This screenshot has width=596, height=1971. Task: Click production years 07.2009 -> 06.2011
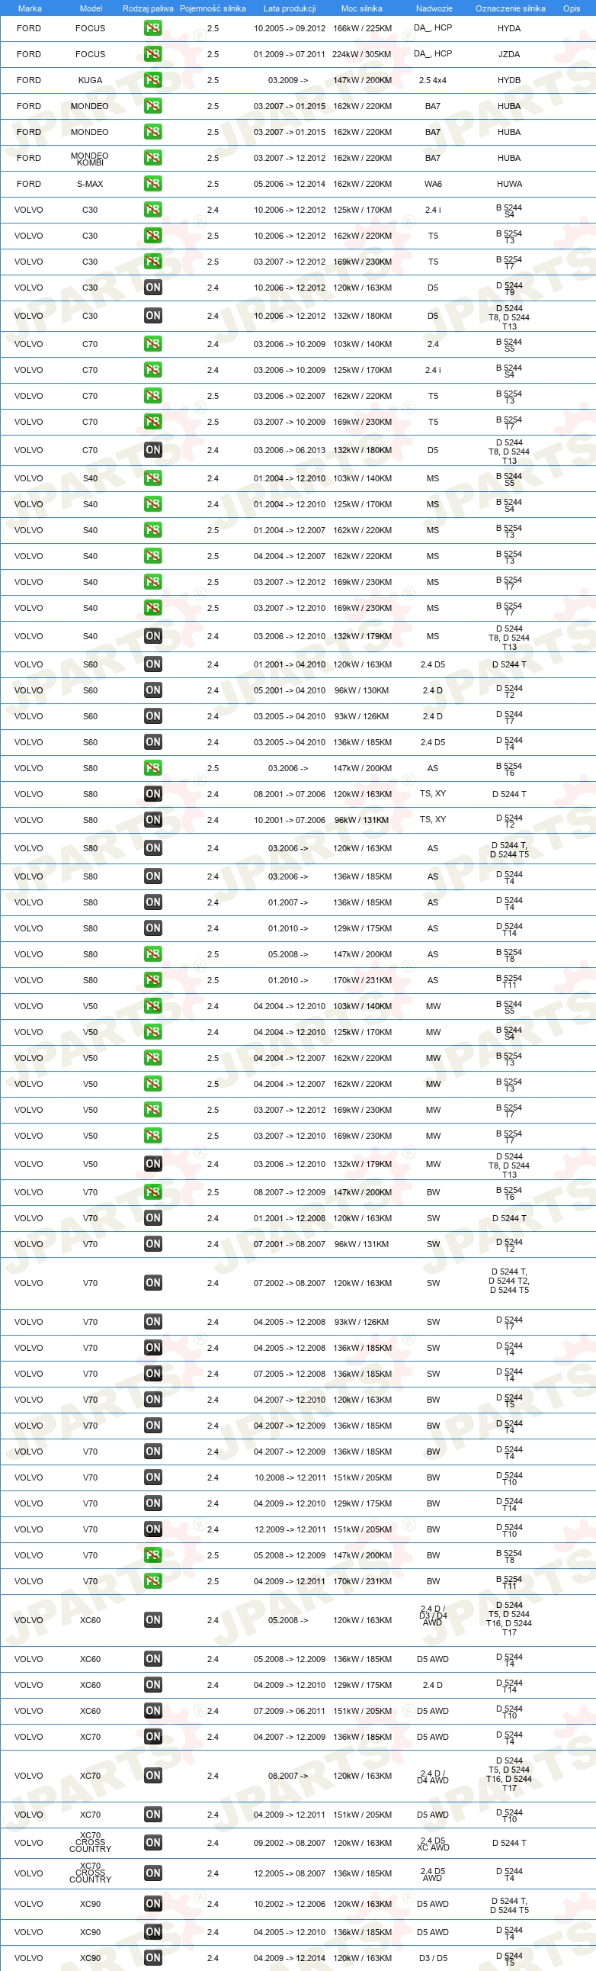click(x=290, y=1711)
